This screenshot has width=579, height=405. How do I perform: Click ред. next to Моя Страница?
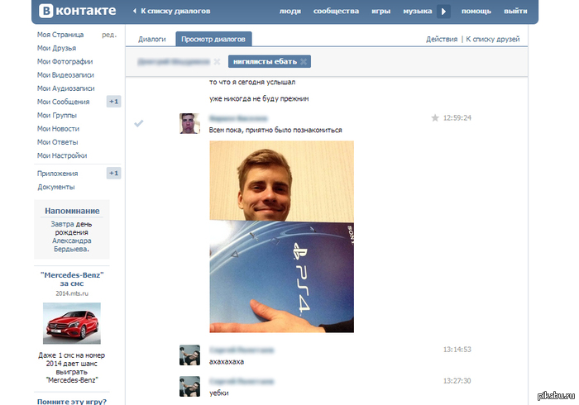108,36
